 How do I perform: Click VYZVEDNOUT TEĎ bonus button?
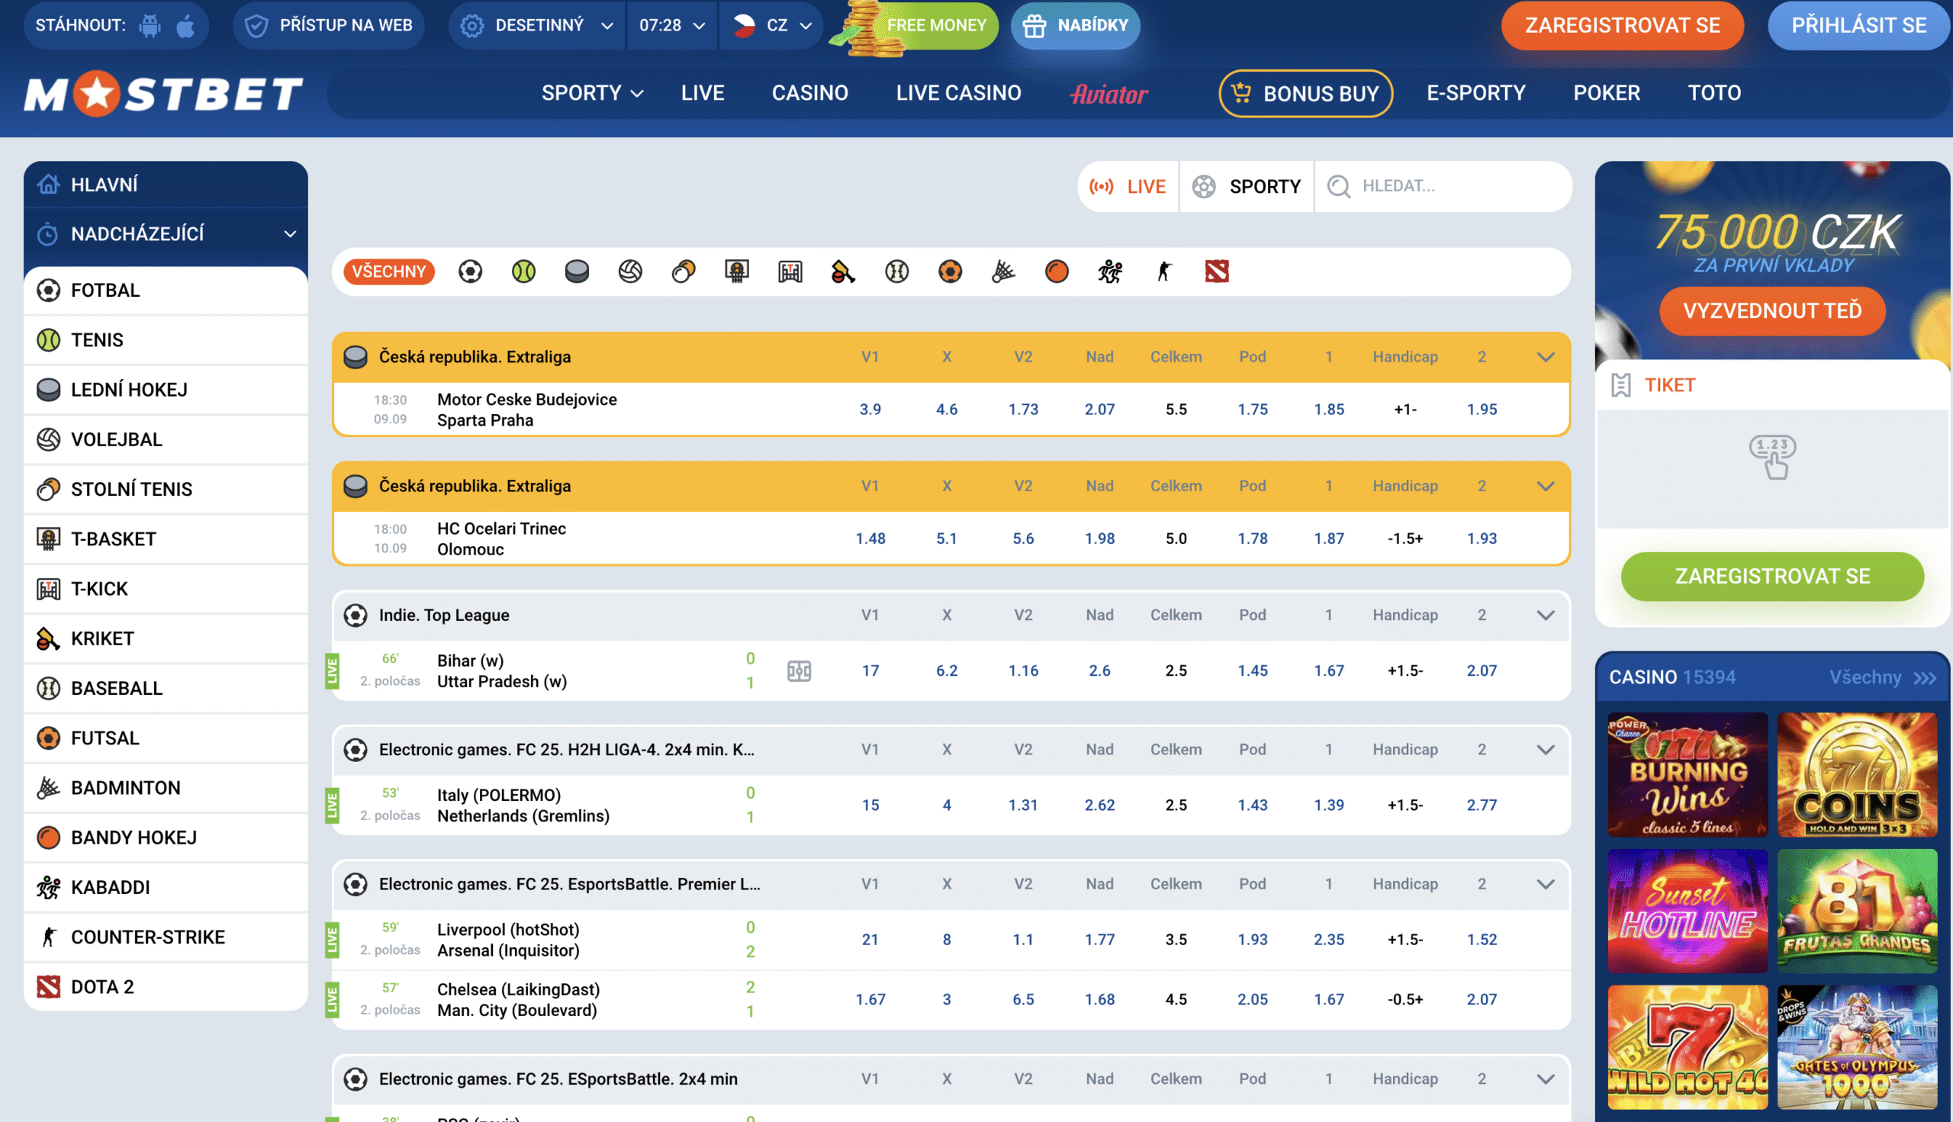(x=1772, y=311)
